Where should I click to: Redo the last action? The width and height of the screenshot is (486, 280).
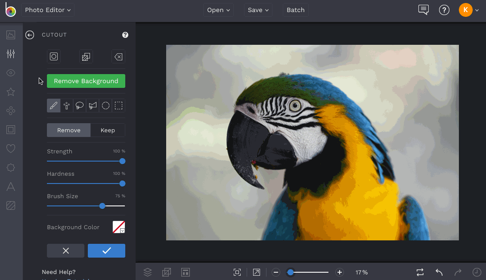click(458, 272)
